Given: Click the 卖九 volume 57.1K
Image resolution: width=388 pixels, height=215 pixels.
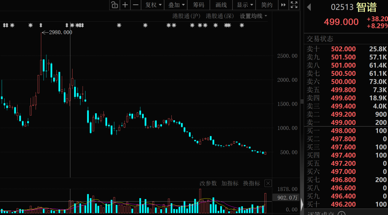Looking at the screenshot, I should coord(378,57).
